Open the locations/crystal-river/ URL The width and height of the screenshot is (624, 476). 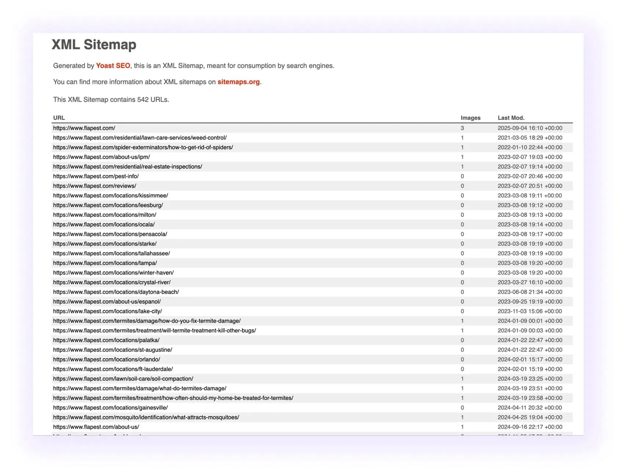pos(112,282)
